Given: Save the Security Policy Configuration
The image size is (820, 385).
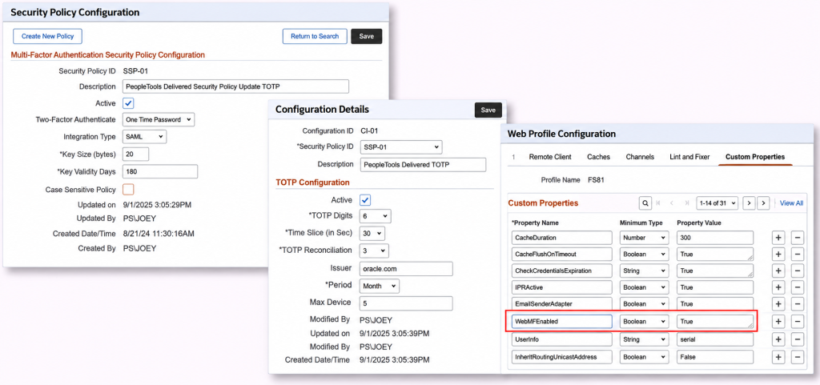Looking at the screenshot, I should pos(367,36).
